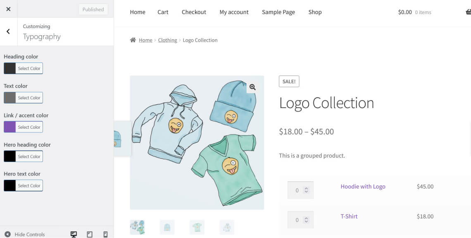Click the magnifier zoom icon on product image
Screen dimensions: 471x238
[252, 87]
